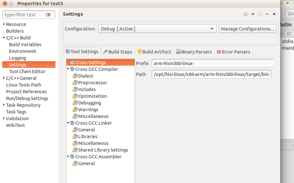Expand the C/C++ General tree node
Viewport: 294px width, 183px height.
4,78
